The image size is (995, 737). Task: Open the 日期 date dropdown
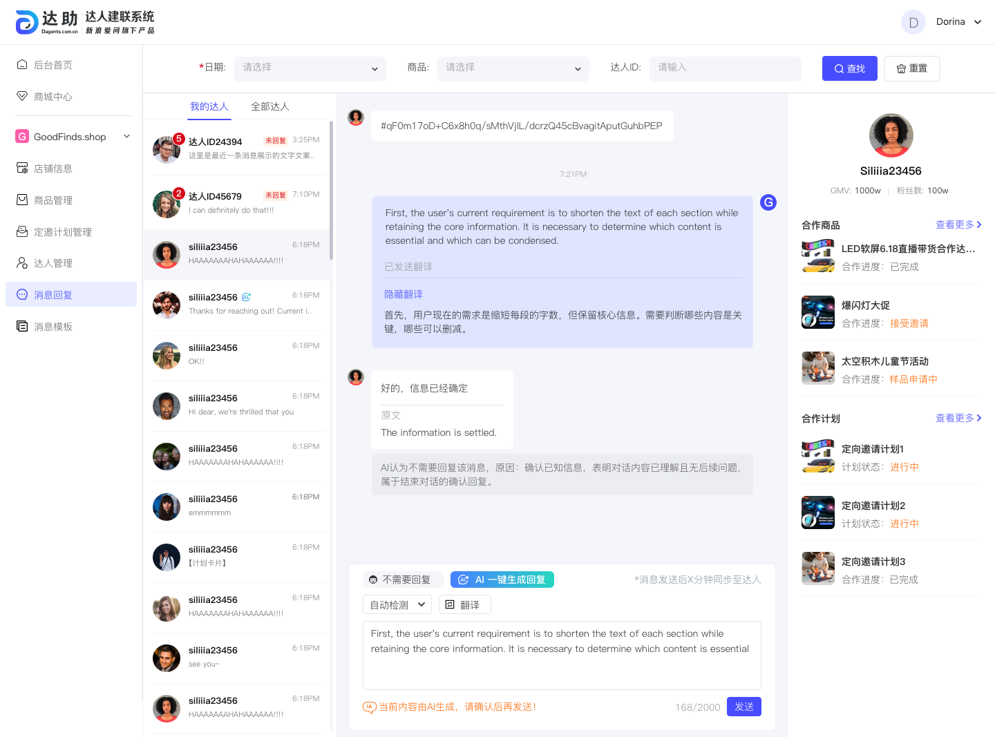310,68
